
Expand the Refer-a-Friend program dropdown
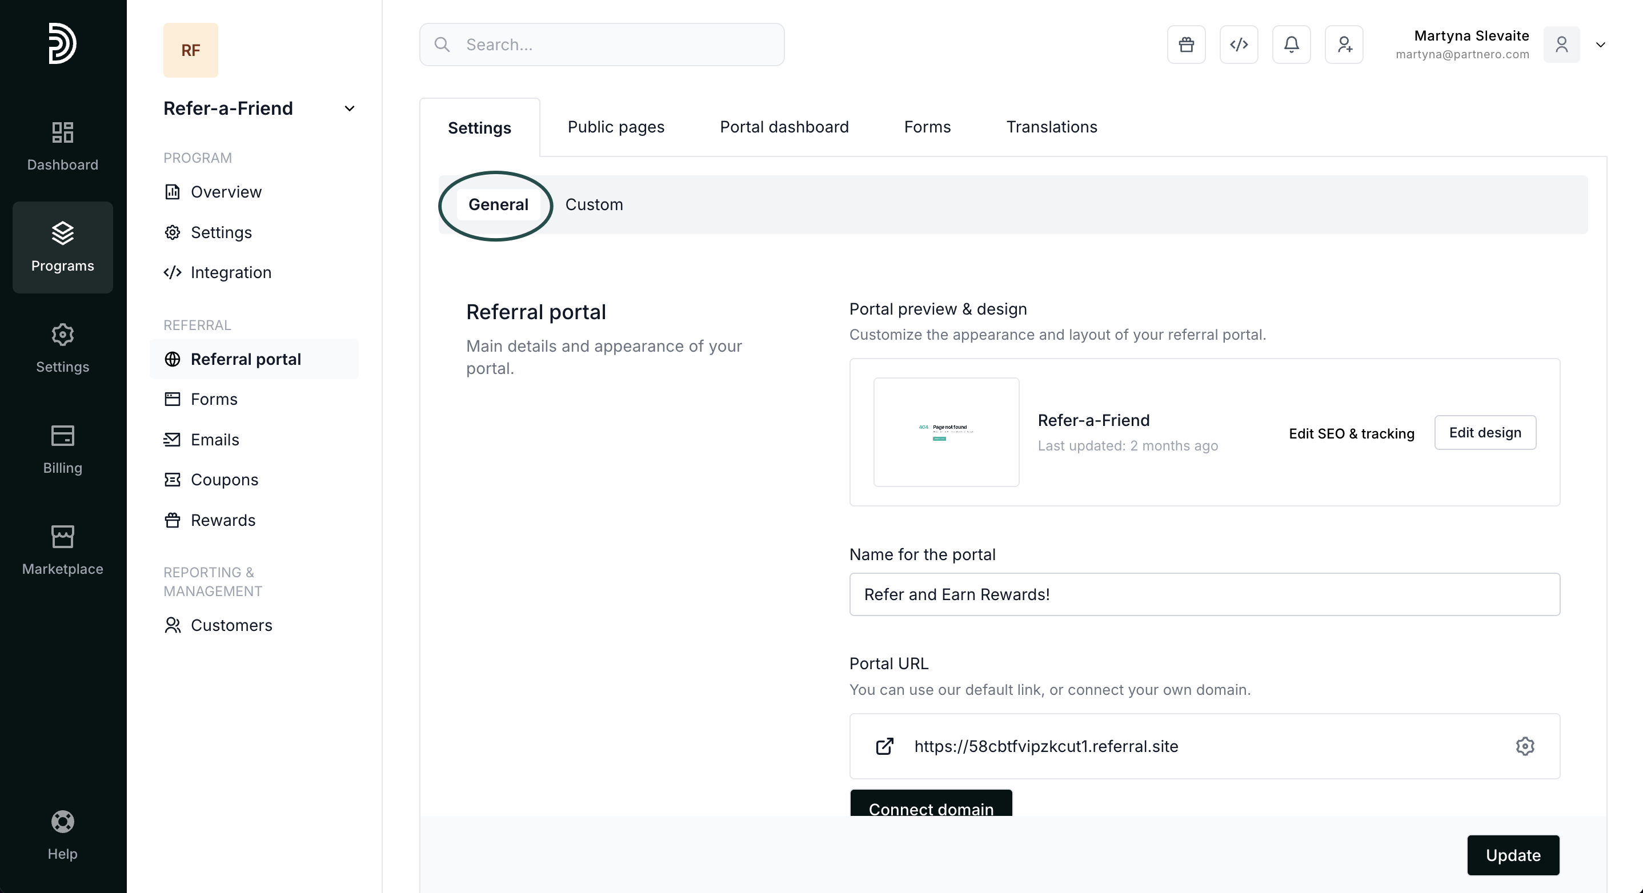349,109
